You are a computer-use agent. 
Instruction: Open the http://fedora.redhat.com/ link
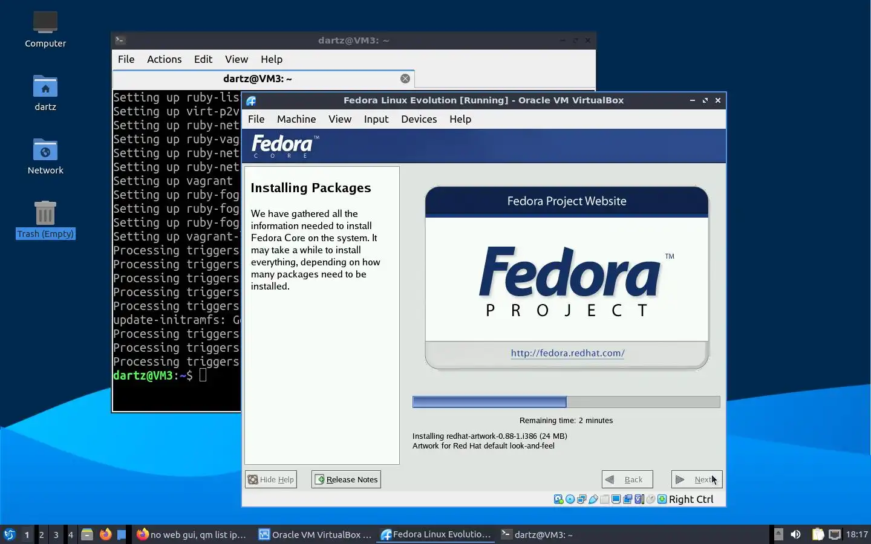tap(567, 353)
